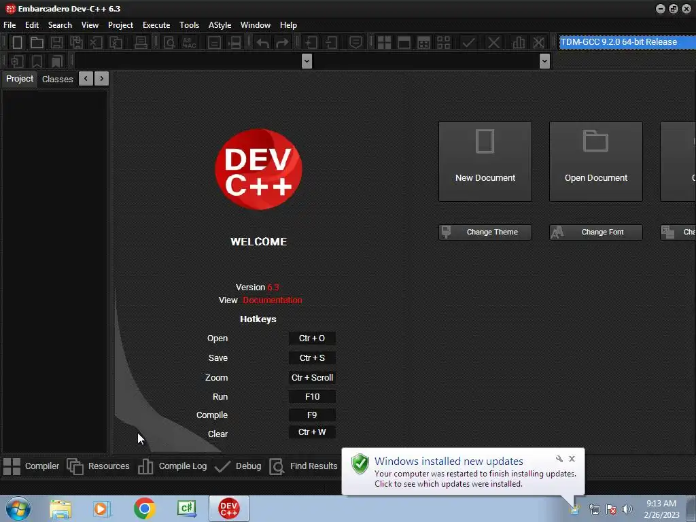Screen dimensions: 696x522
Task: Expand the second function dropdown
Action: (544, 61)
